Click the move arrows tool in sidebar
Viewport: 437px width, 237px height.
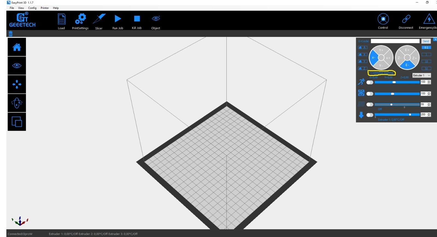pos(17,84)
